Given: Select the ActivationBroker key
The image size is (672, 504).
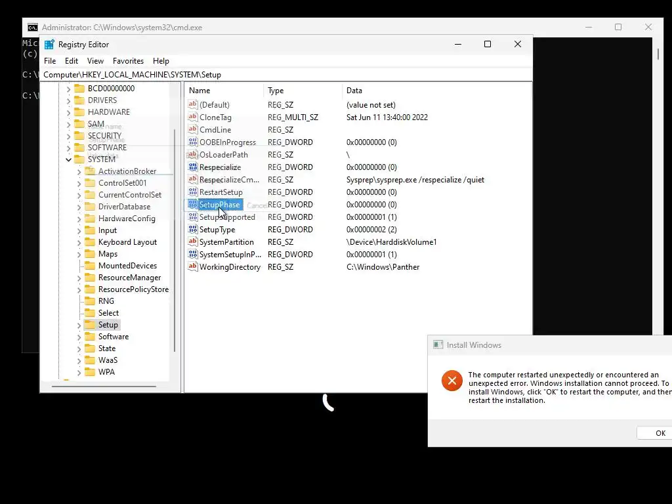Looking at the screenshot, I should tap(127, 171).
